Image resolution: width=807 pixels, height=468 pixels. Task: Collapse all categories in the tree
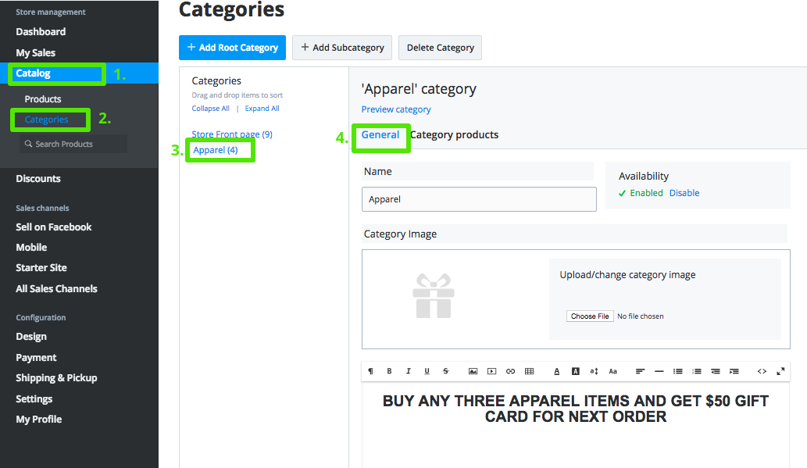pyautogui.click(x=210, y=109)
